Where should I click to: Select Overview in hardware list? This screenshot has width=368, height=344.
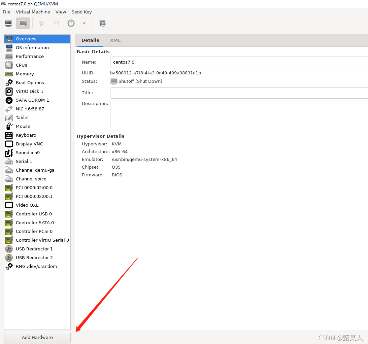(37, 39)
